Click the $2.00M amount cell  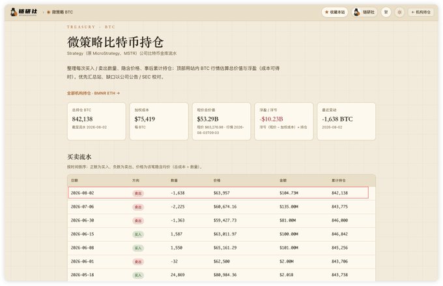pyautogui.click(x=287, y=261)
